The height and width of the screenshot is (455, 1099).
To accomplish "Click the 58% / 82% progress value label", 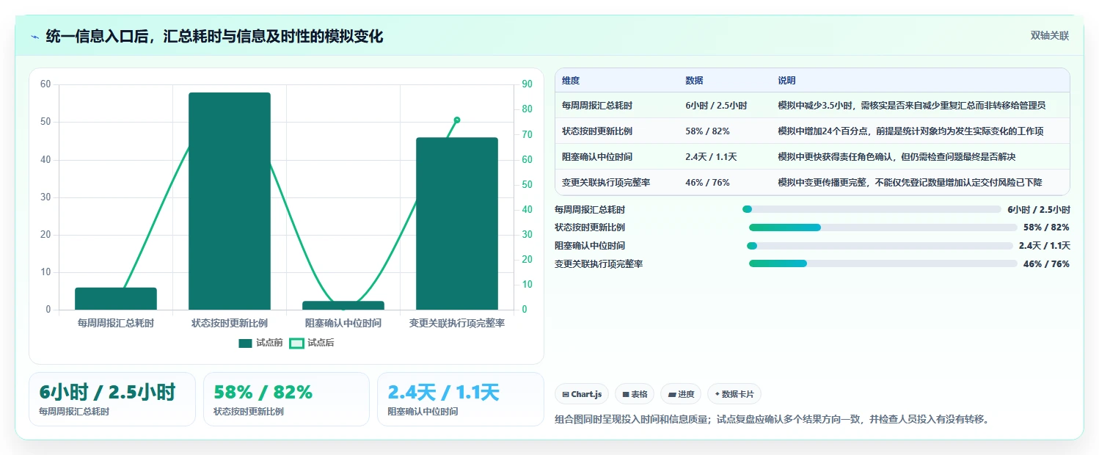I will coord(1046,227).
